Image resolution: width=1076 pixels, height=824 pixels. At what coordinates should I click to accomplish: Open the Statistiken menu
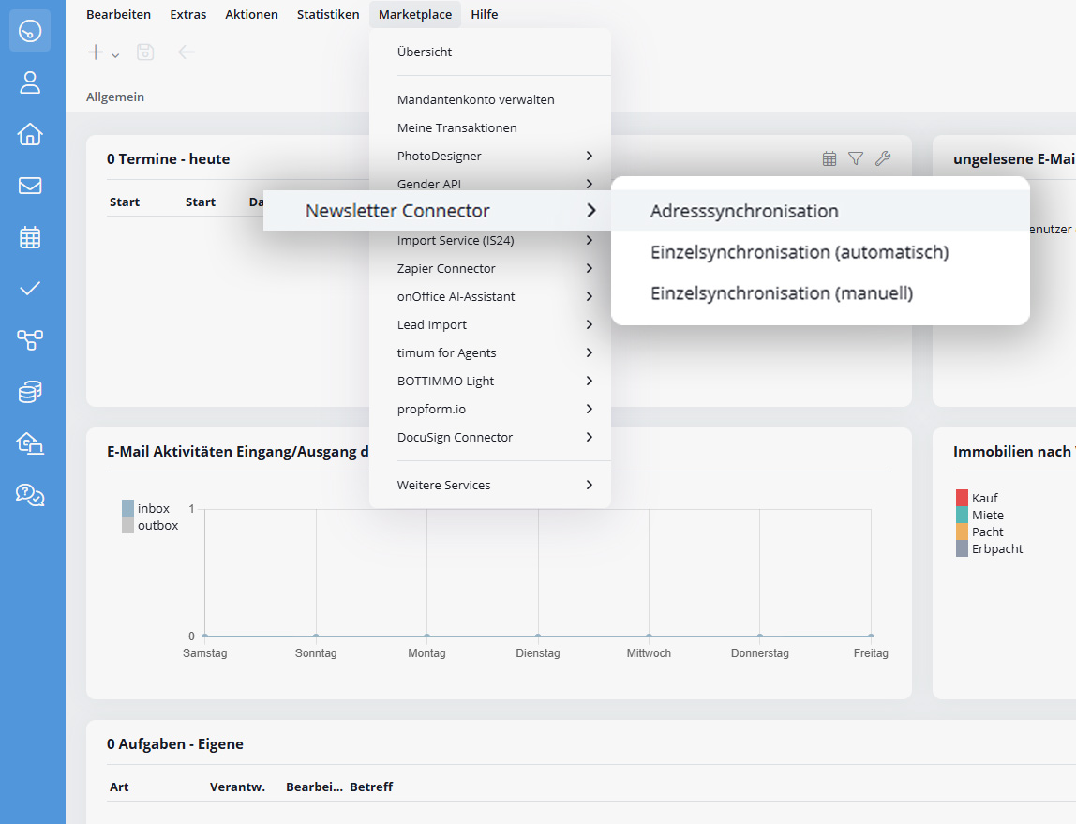(328, 14)
